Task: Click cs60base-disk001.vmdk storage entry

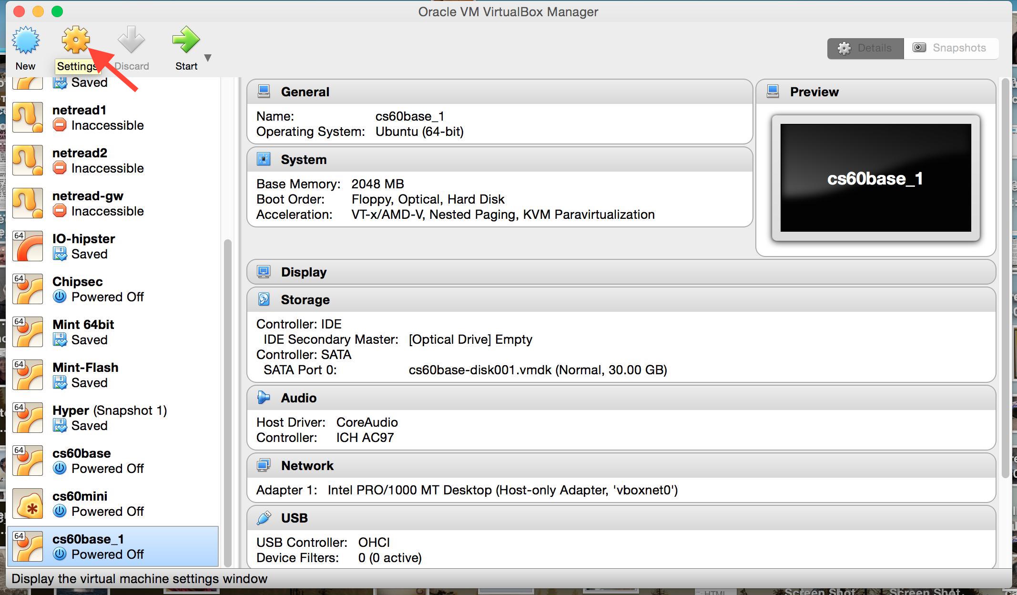Action: pyautogui.click(x=538, y=370)
